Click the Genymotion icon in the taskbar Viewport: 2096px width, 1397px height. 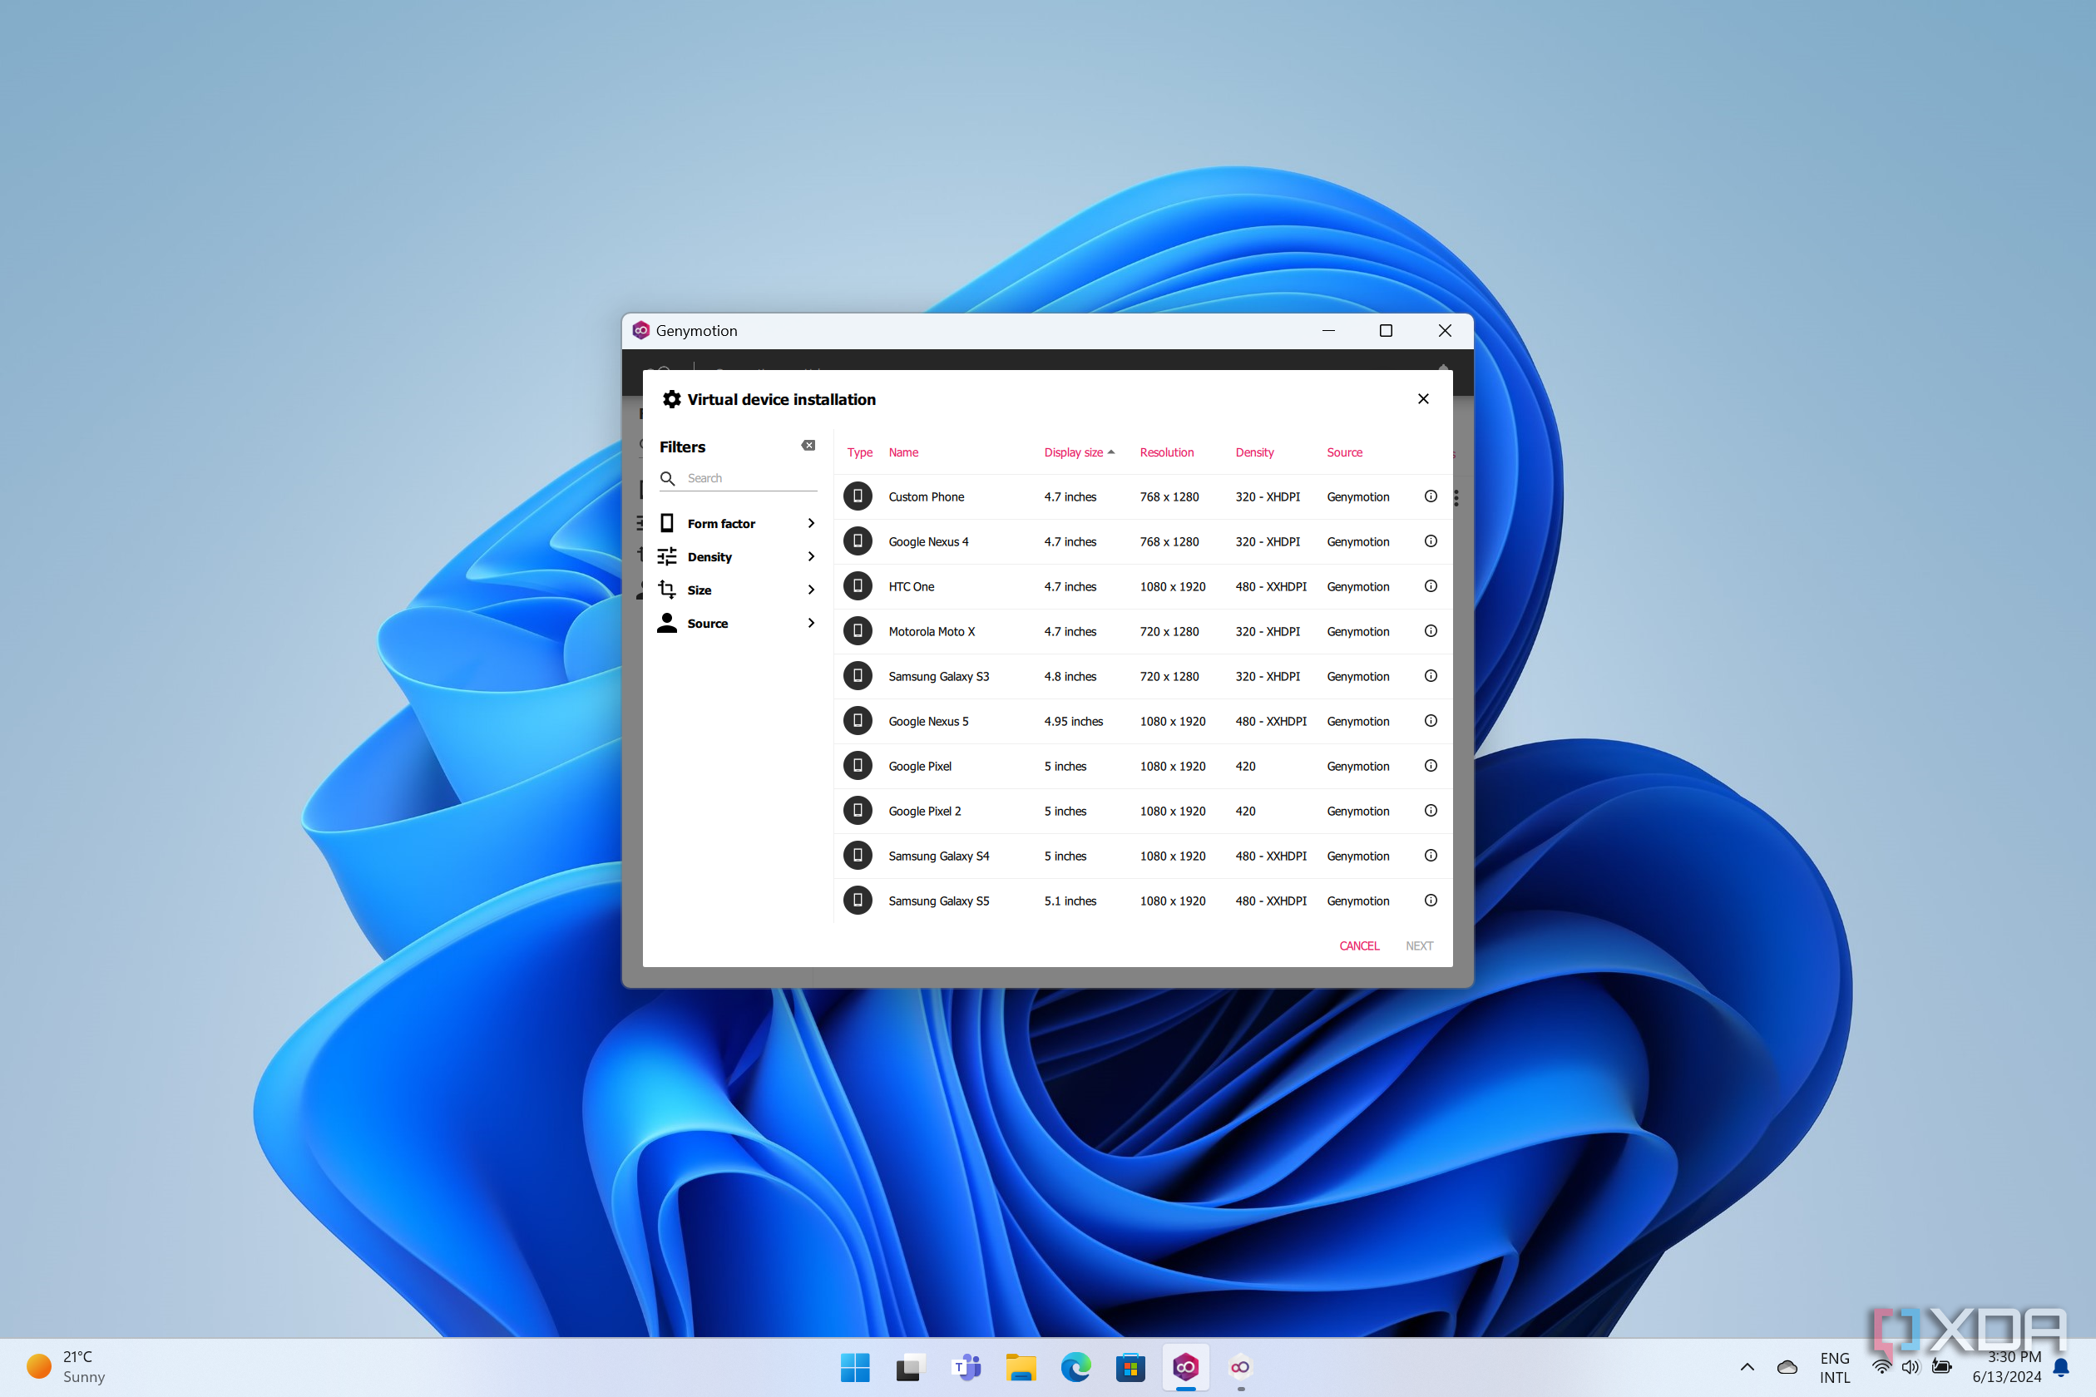(x=1185, y=1367)
